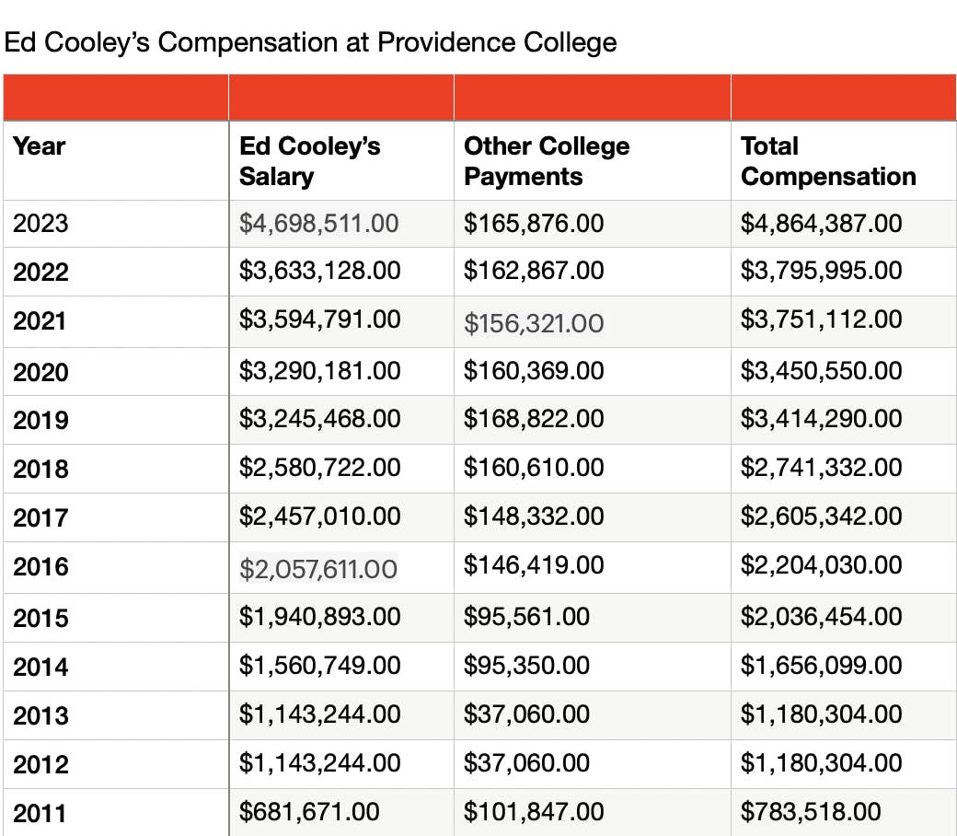Click the 2018 other payments $160,610.00
Image resolution: width=957 pixels, height=836 pixels.
[x=534, y=468]
